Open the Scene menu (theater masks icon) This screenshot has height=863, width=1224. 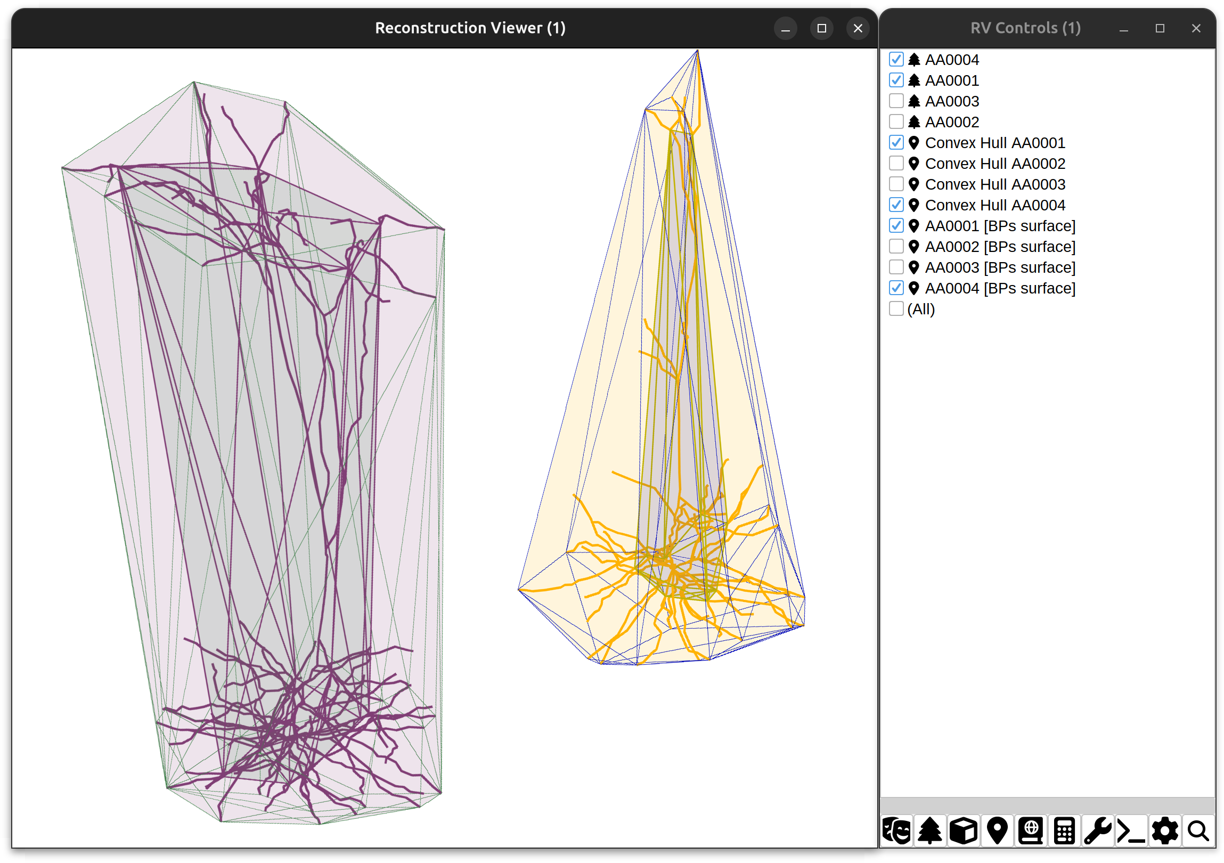pos(896,831)
